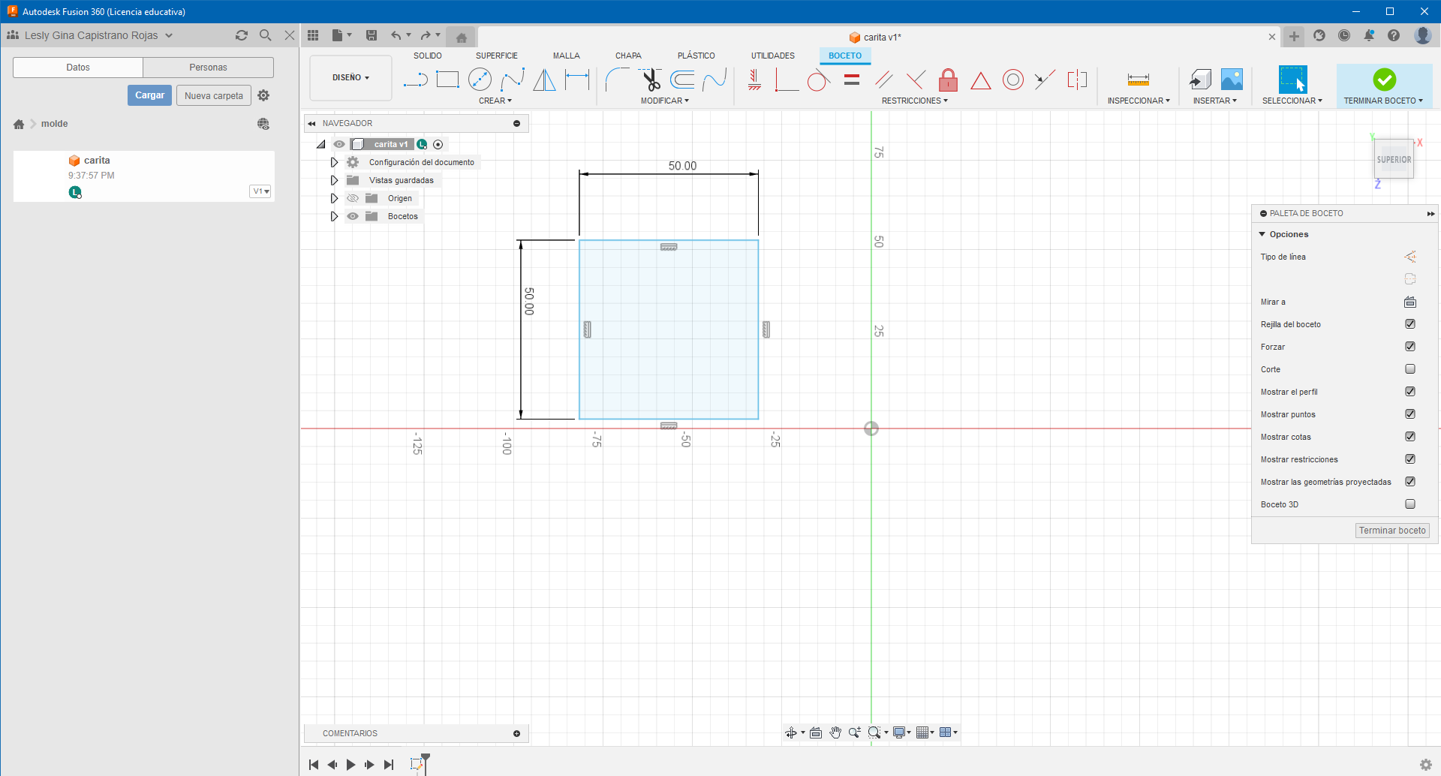1441x776 pixels.
Task: Show the hidden Origen folder
Action: pos(353,198)
